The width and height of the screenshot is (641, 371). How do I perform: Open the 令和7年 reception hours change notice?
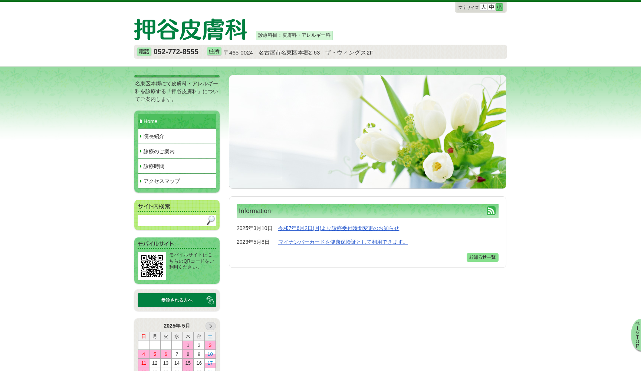pyautogui.click(x=339, y=228)
